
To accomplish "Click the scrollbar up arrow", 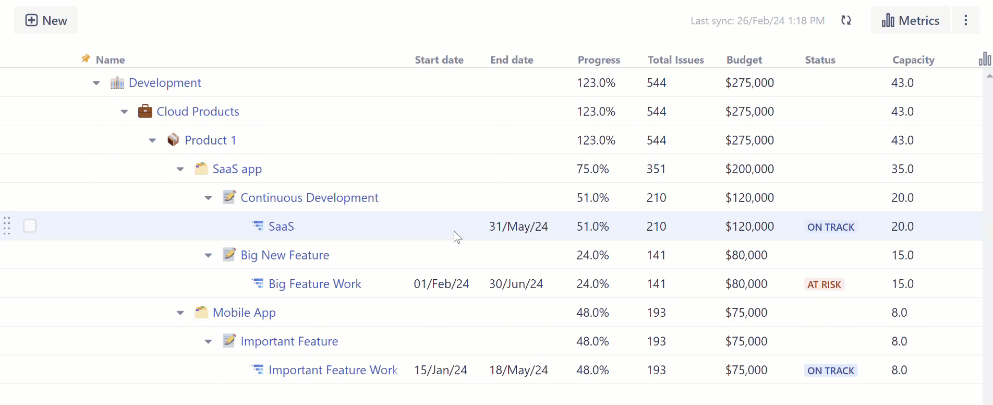I will [989, 76].
